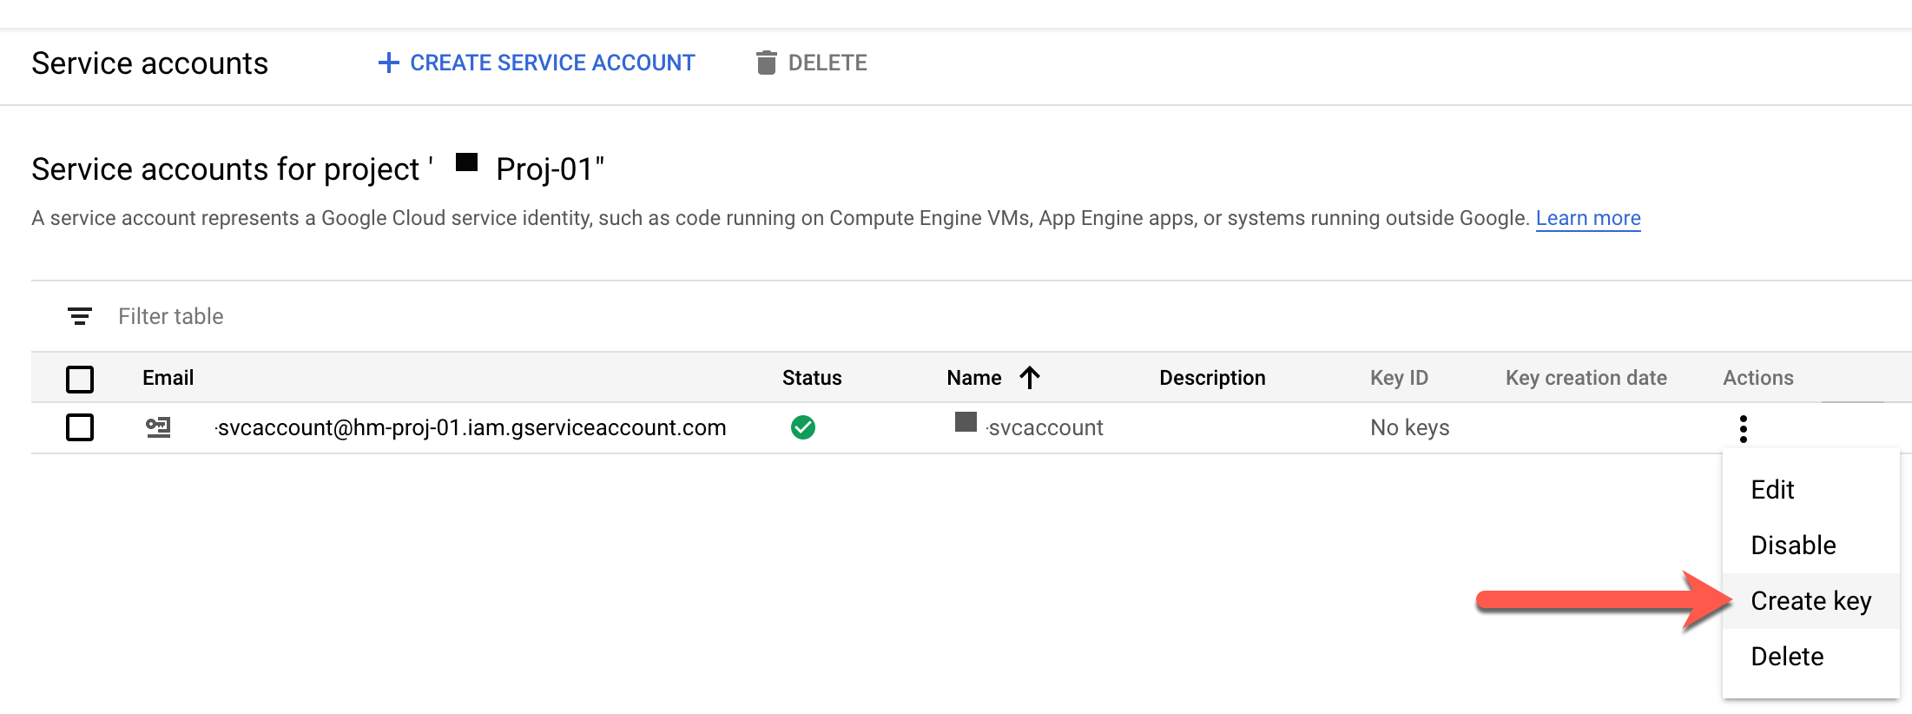Sort by the Email column header

pos(168,378)
